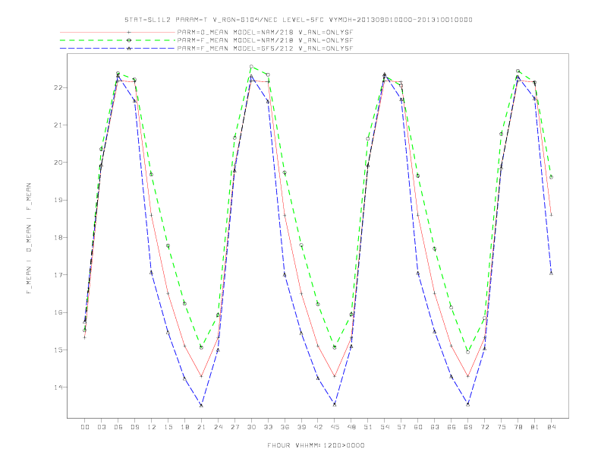The height and width of the screenshot is (465, 601).
Task: Click x-axis forecast hour label 72
Action: click(485, 427)
